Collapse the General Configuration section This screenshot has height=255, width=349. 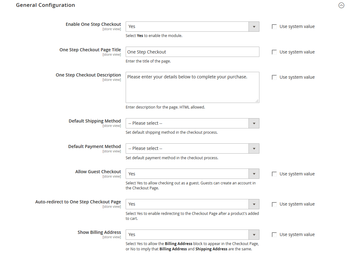tap(341, 5)
